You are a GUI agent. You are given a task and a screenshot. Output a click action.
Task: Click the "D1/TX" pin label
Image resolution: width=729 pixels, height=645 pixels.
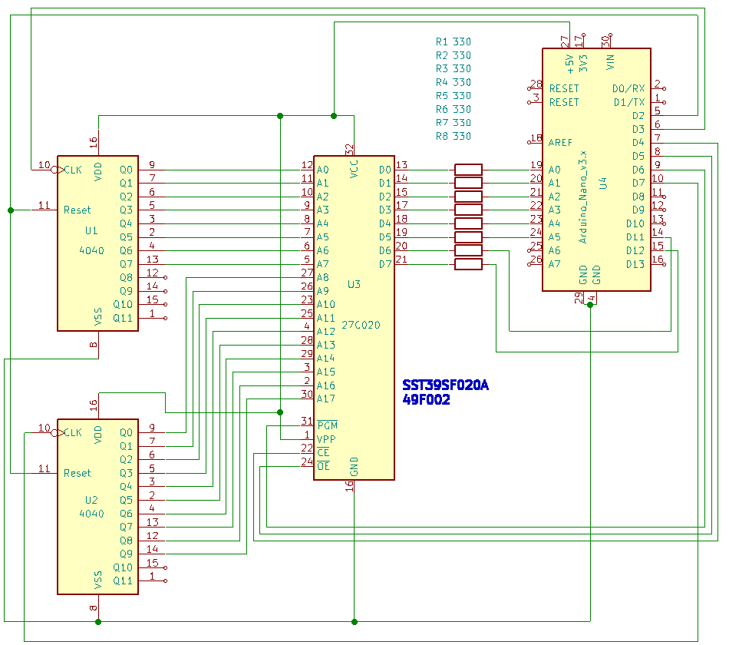(x=629, y=102)
